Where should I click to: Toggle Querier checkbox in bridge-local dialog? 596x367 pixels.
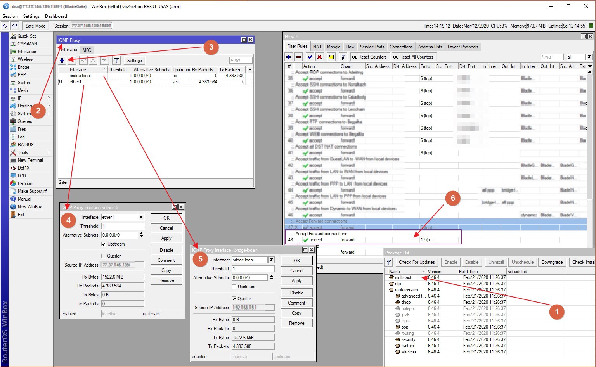234,299
